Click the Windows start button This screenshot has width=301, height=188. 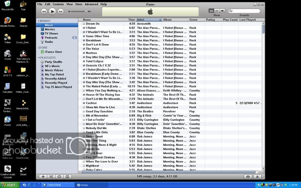tap(10, 185)
